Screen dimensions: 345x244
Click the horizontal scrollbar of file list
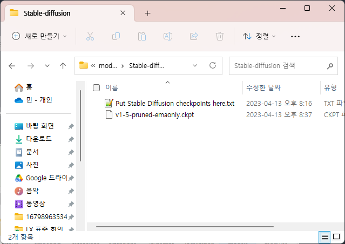point(185,226)
